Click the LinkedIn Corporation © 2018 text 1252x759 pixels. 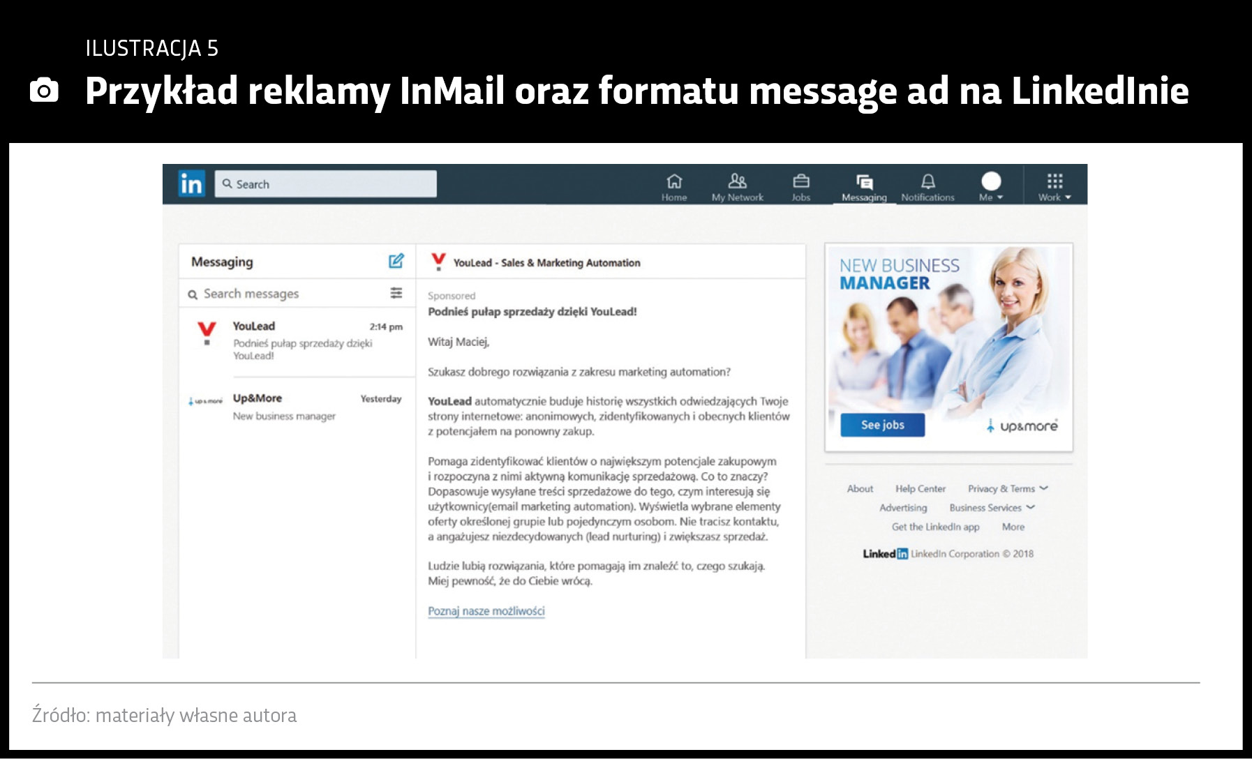[x=972, y=554]
